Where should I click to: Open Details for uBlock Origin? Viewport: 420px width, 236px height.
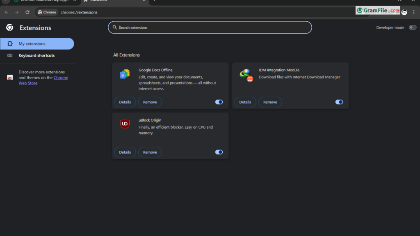point(125,152)
